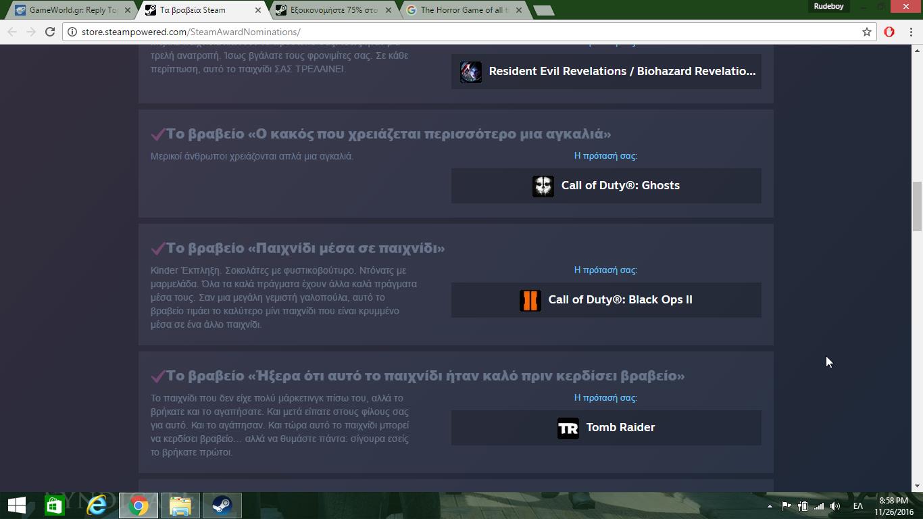The height and width of the screenshot is (519, 923).
Task: Click the browser back arrow
Action: [x=12, y=32]
